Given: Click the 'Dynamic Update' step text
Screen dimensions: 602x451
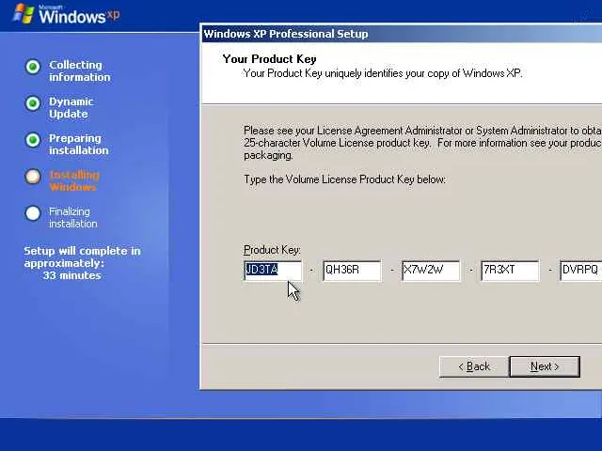Looking at the screenshot, I should 71,108.
